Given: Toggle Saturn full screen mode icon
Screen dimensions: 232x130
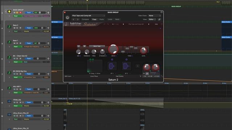Looking at the screenshot, I should pos(162,24).
